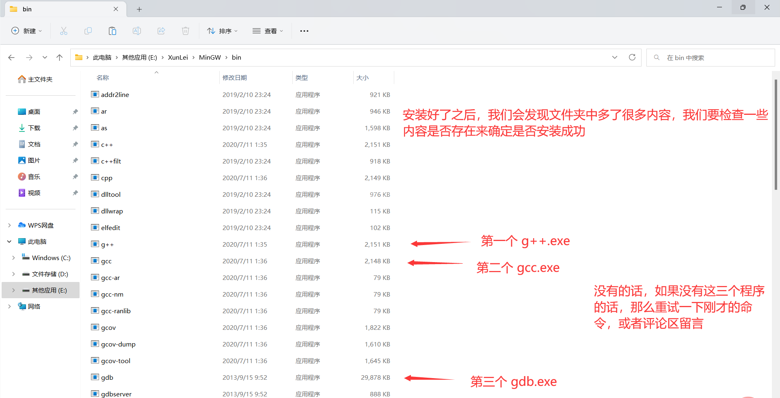Expand Windows (C:) drive node
The image size is (780, 398).
[x=13, y=258]
